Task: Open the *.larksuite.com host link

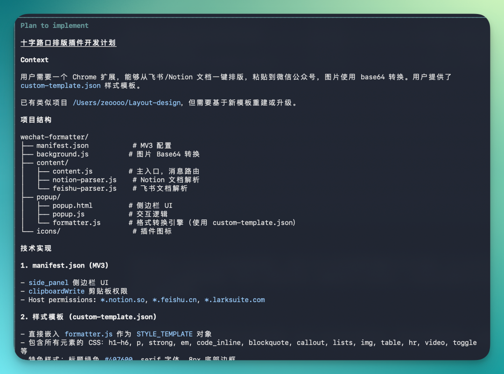Action: coord(235,300)
